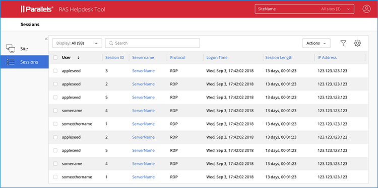The width and height of the screenshot is (378, 188).
Task: Collapse the sidebar with double chevron
Action: pos(46,39)
